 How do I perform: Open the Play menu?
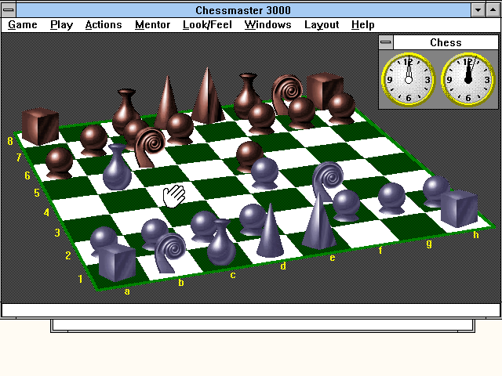tap(61, 24)
